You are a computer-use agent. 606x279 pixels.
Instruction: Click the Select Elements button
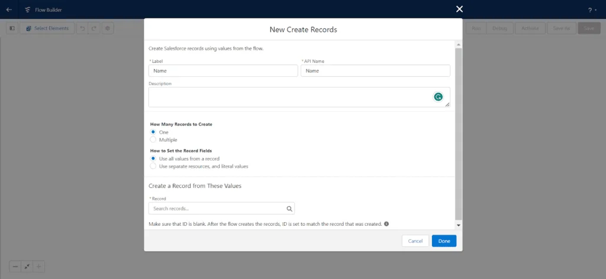(x=47, y=28)
